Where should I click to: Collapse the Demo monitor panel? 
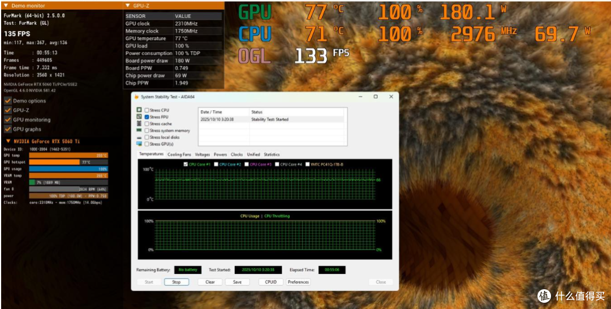click(6, 6)
